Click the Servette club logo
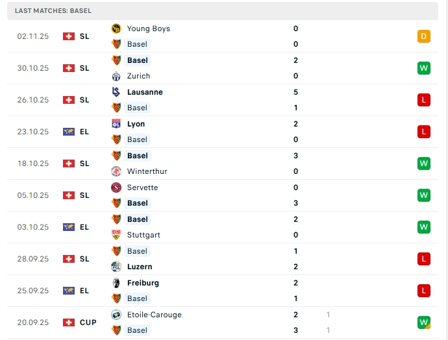Image resolution: width=448 pixels, height=340 pixels. point(116,188)
